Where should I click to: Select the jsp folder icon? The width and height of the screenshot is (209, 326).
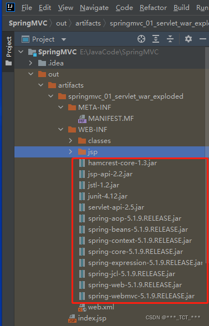pyautogui.click(x=82, y=152)
